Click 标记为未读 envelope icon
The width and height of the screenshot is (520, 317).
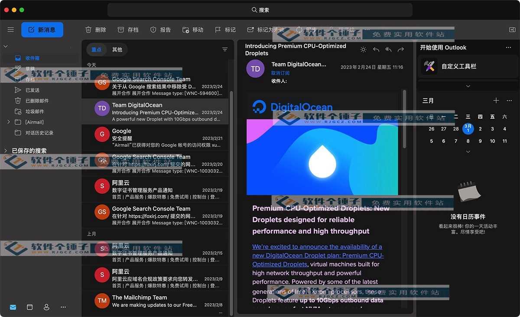tap(250, 30)
